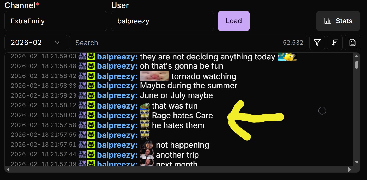The height and width of the screenshot is (180, 367).
Task: Click balpreezy username on 'he hates them'
Action: point(117,125)
